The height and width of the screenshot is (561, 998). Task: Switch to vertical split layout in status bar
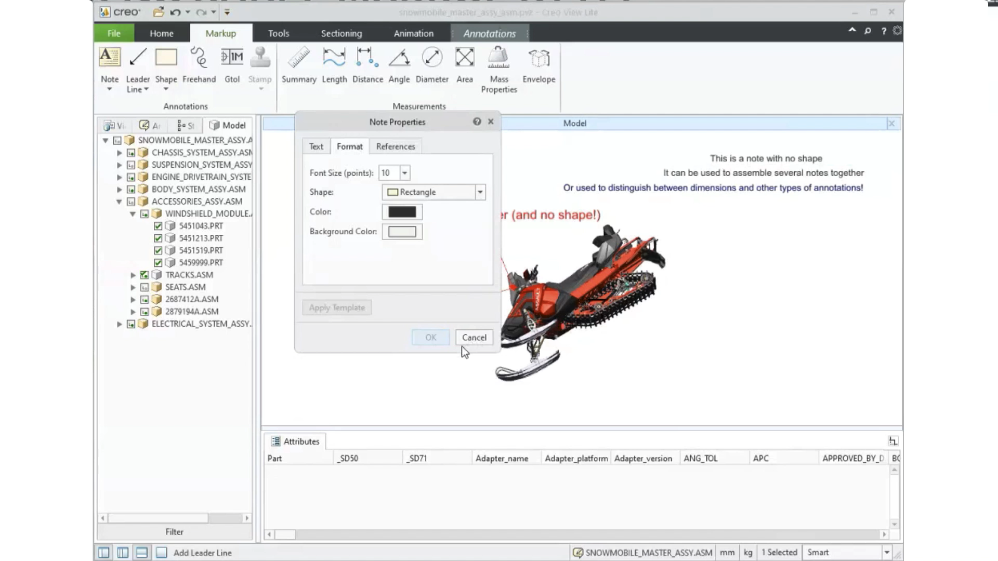coord(123,553)
